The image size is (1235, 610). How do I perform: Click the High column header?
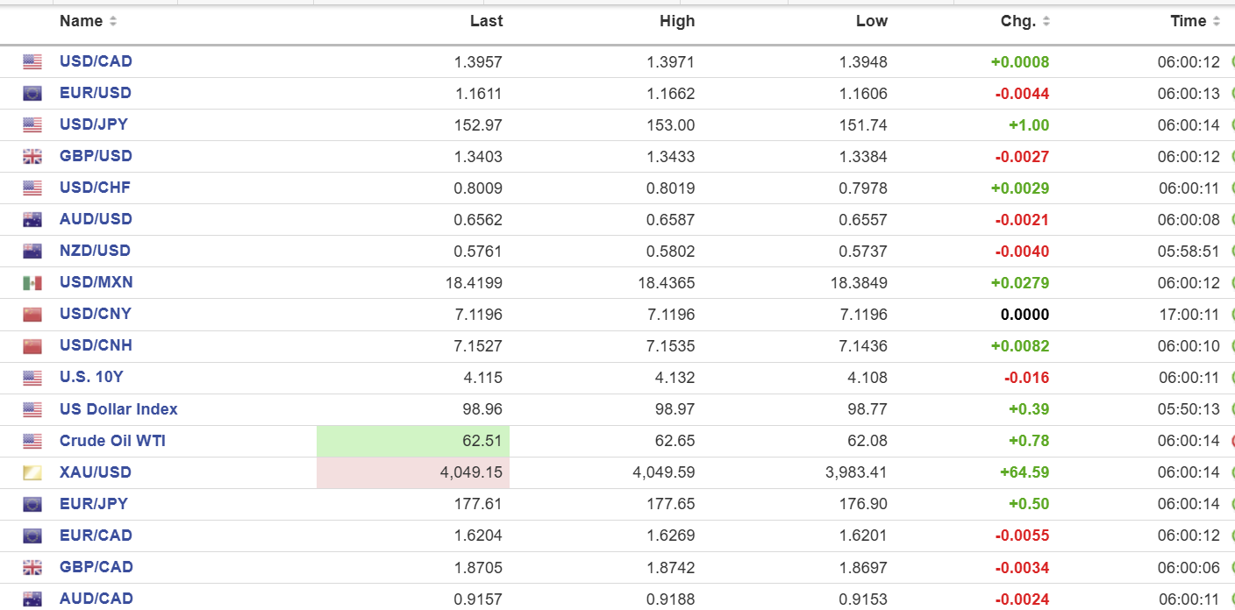coord(676,22)
